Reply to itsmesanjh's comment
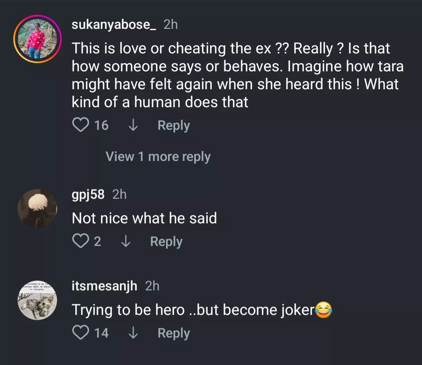Screen dimensions: 422x365 [173, 333]
